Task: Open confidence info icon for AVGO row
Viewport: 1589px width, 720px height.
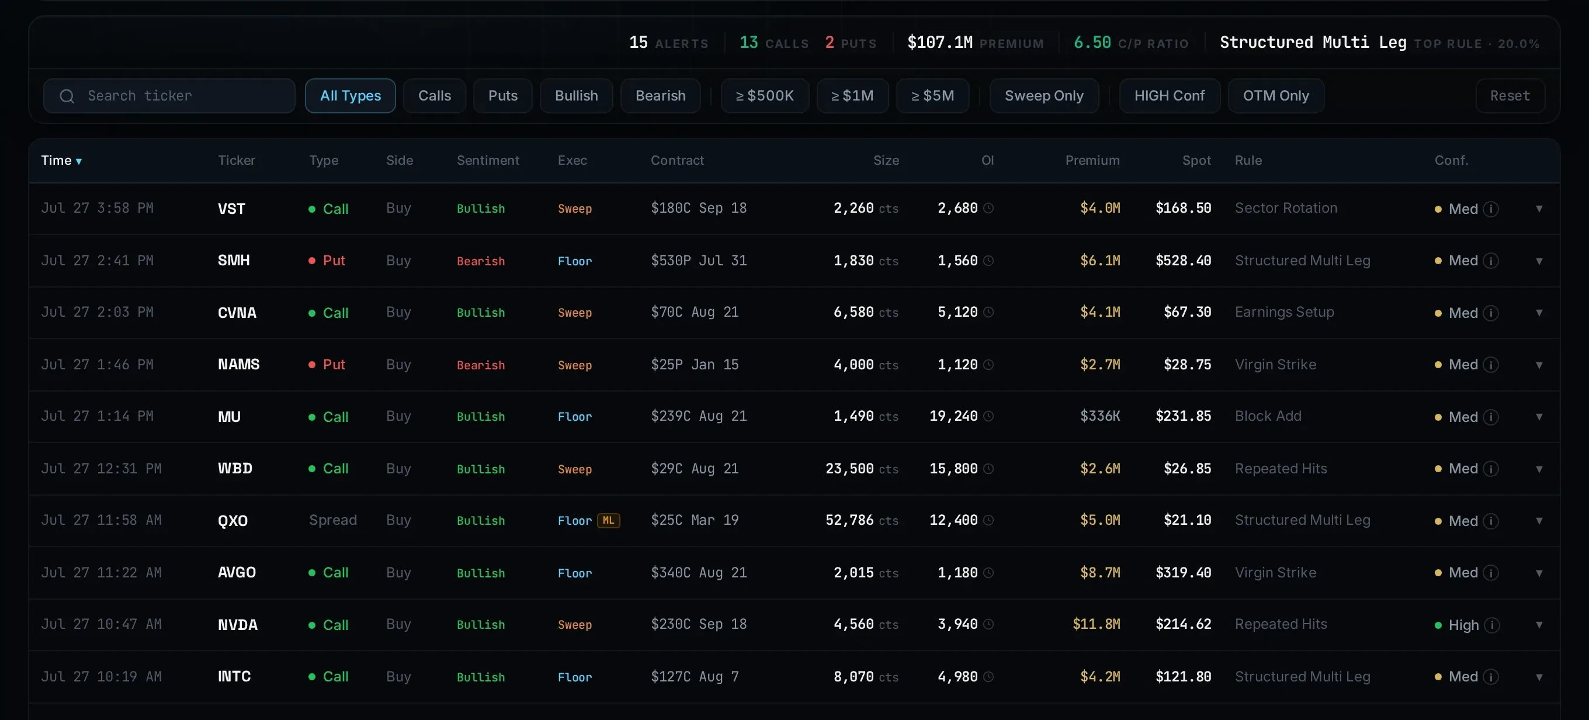Action: tap(1491, 573)
